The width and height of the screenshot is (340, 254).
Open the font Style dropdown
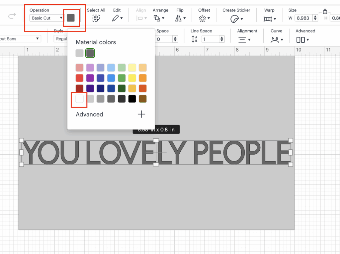pos(60,39)
